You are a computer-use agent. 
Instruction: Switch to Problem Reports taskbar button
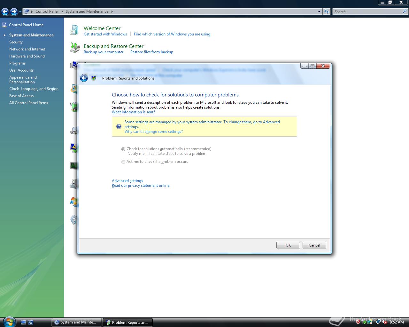tap(128, 322)
